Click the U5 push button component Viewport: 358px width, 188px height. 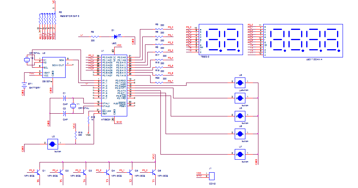[x=240, y=116]
